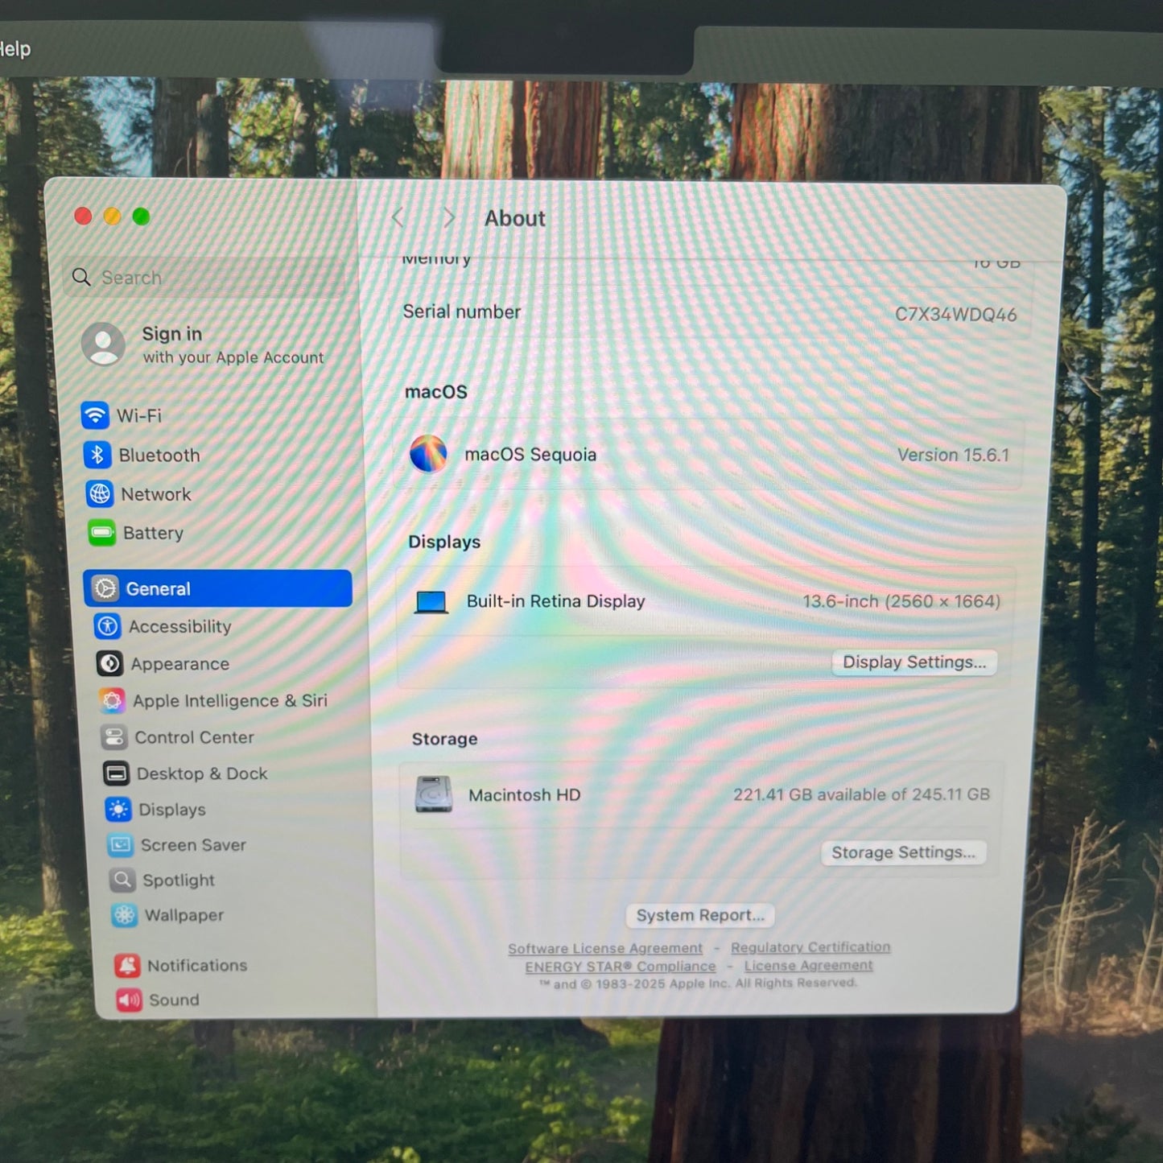Click the Built-in Retina Display laptop icon
1163x1163 pixels.
coord(431,602)
